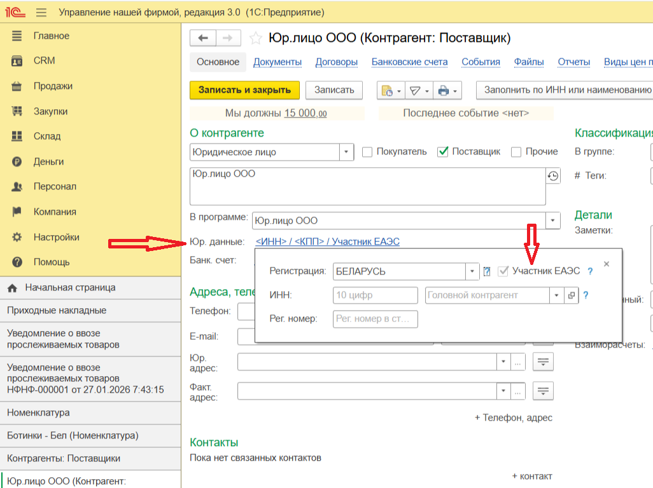Open the Склад section
653x488 pixels.
coord(47,137)
